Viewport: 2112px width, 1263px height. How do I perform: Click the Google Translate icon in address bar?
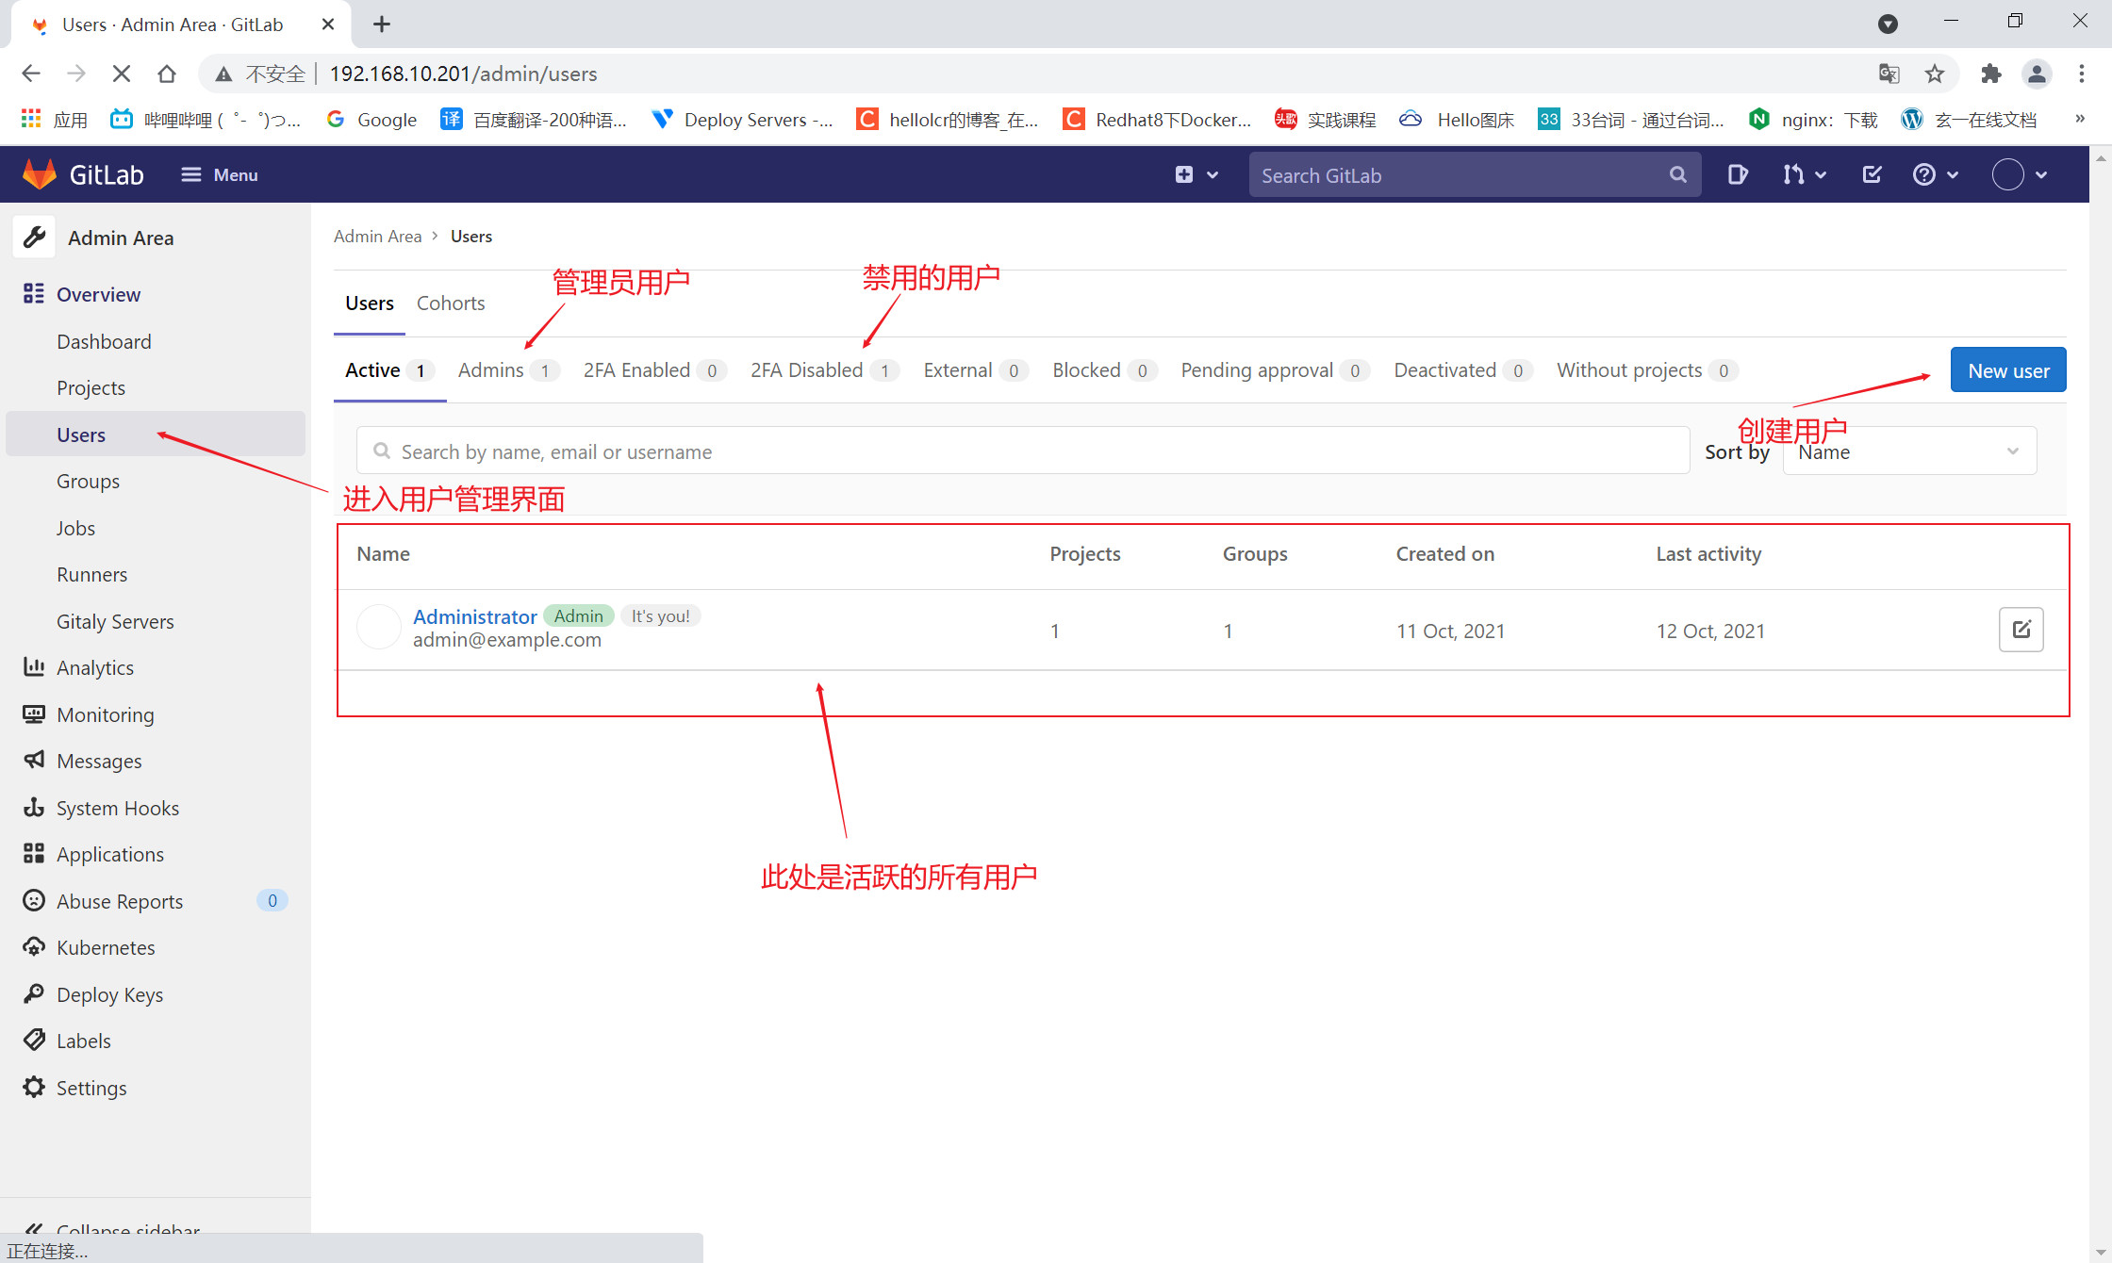click(x=1889, y=74)
